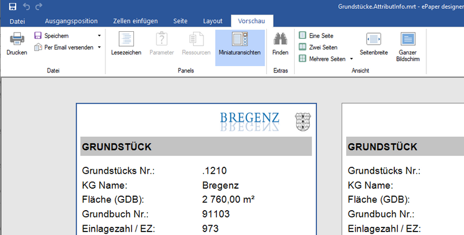Click the Speichern save button
This screenshot has height=235, width=464.
51,36
